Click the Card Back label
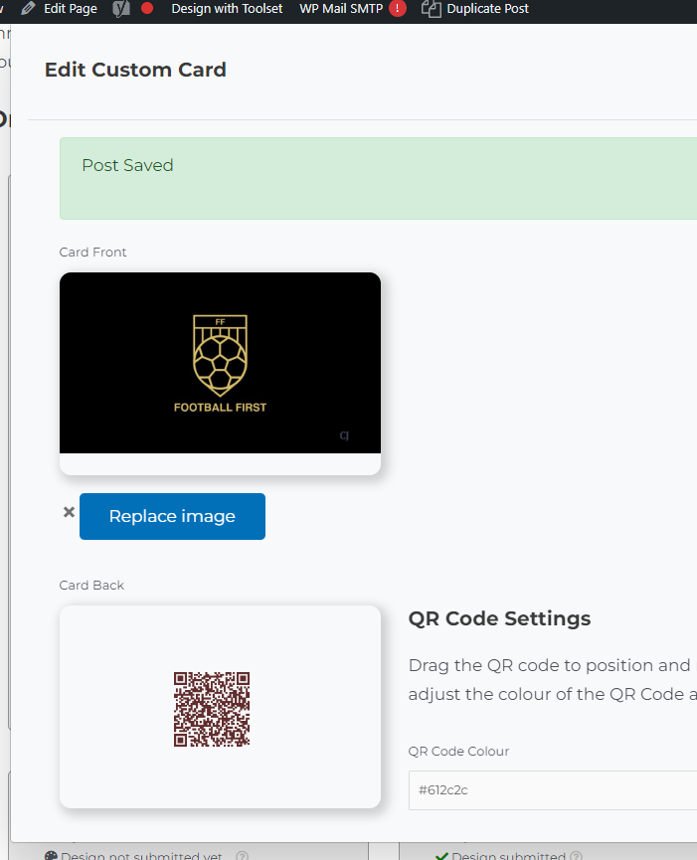 [91, 586]
